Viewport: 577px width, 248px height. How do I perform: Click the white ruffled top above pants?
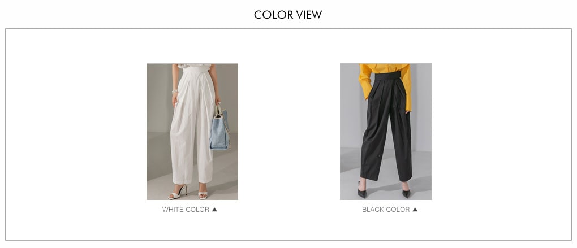click(194, 66)
